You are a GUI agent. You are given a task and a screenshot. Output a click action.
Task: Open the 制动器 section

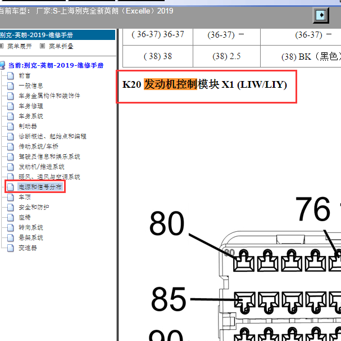[x=28, y=126]
